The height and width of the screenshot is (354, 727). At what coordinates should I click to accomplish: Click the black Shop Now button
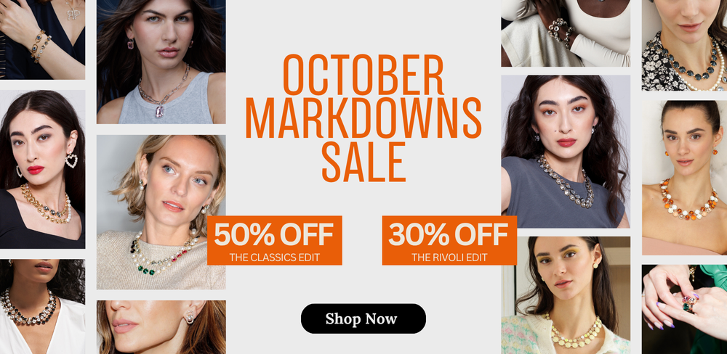point(363,318)
